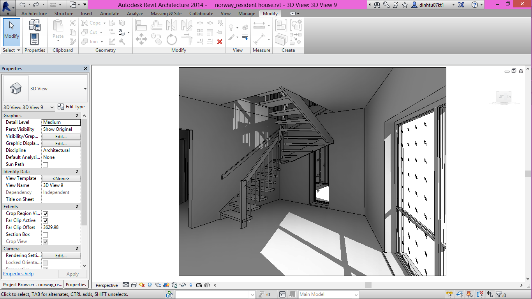
Task: Click the Align tool icon
Action: point(141,25)
